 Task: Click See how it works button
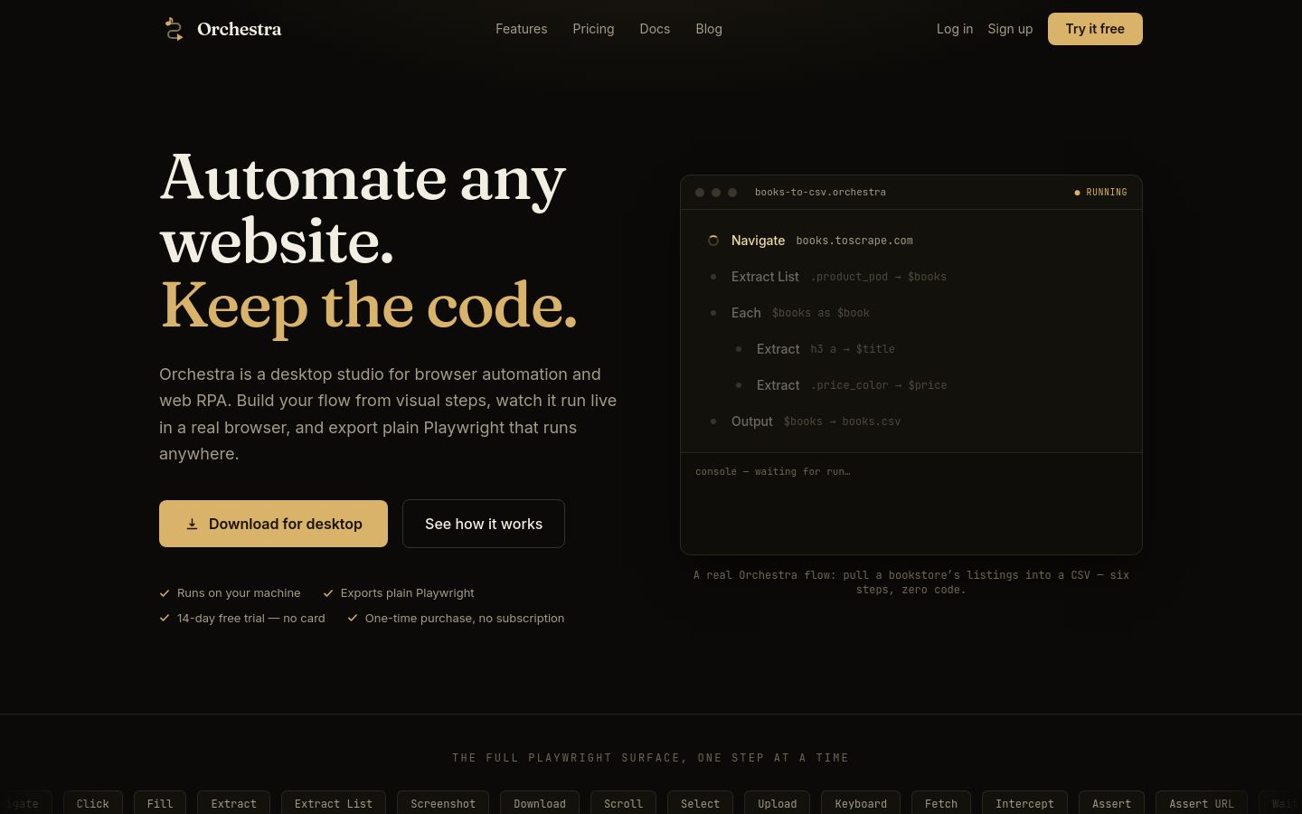tap(484, 524)
